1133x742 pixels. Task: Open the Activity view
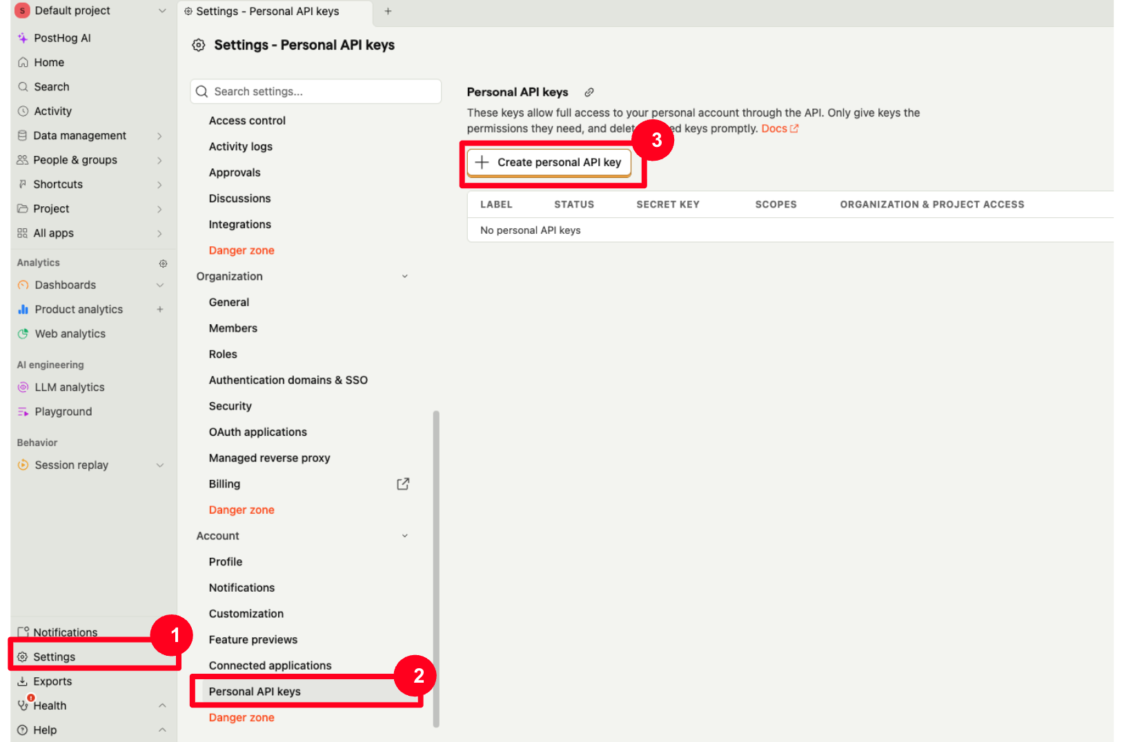pos(52,110)
